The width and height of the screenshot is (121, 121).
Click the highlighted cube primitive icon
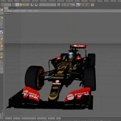pyautogui.click(x=78, y=5)
